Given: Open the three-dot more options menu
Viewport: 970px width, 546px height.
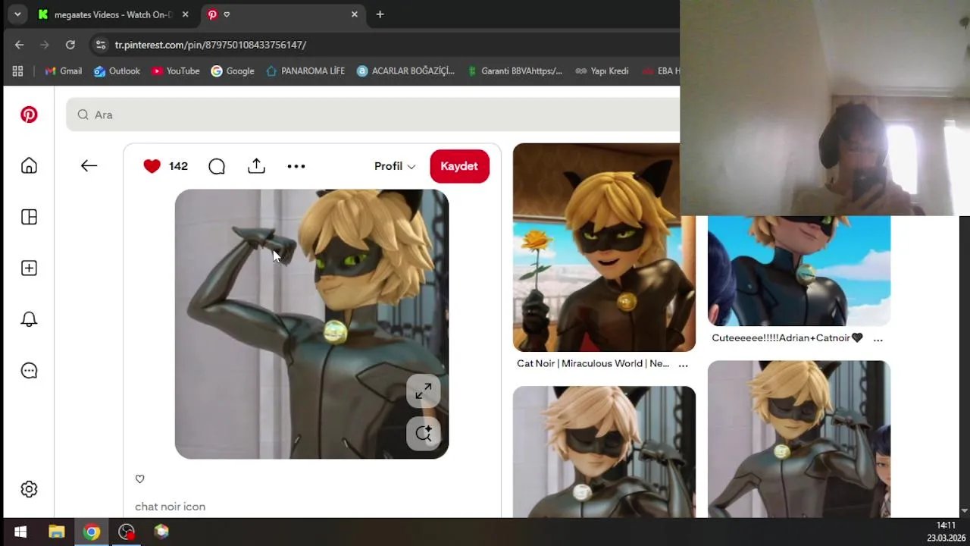Looking at the screenshot, I should (x=296, y=166).
